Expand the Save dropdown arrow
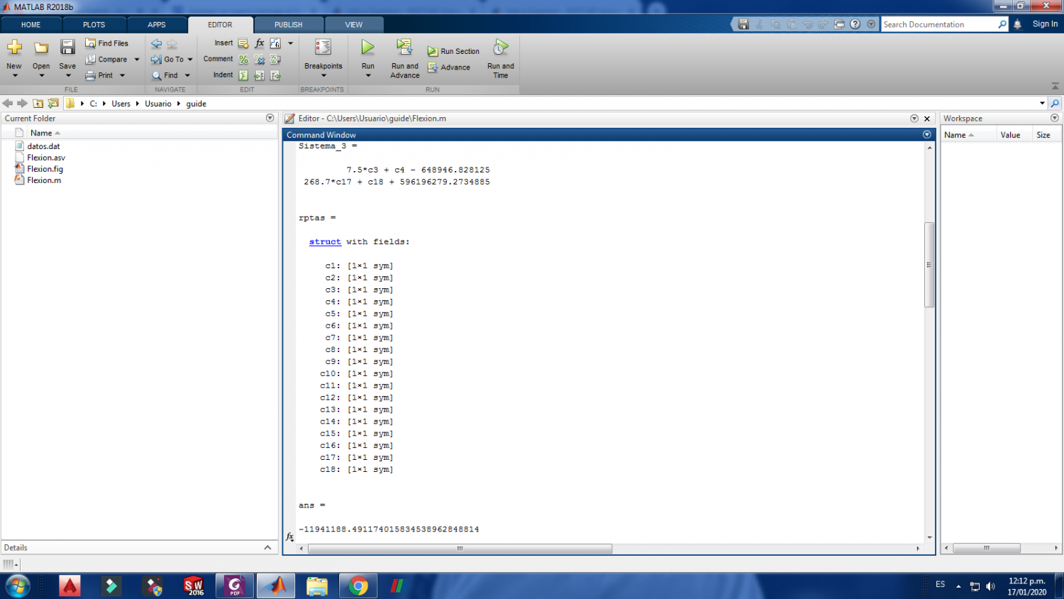 tap(67, 75)
